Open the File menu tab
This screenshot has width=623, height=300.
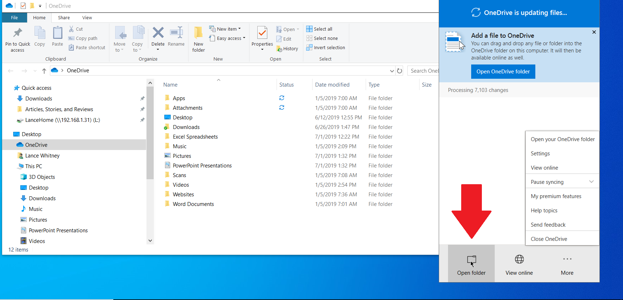point(14,17)
